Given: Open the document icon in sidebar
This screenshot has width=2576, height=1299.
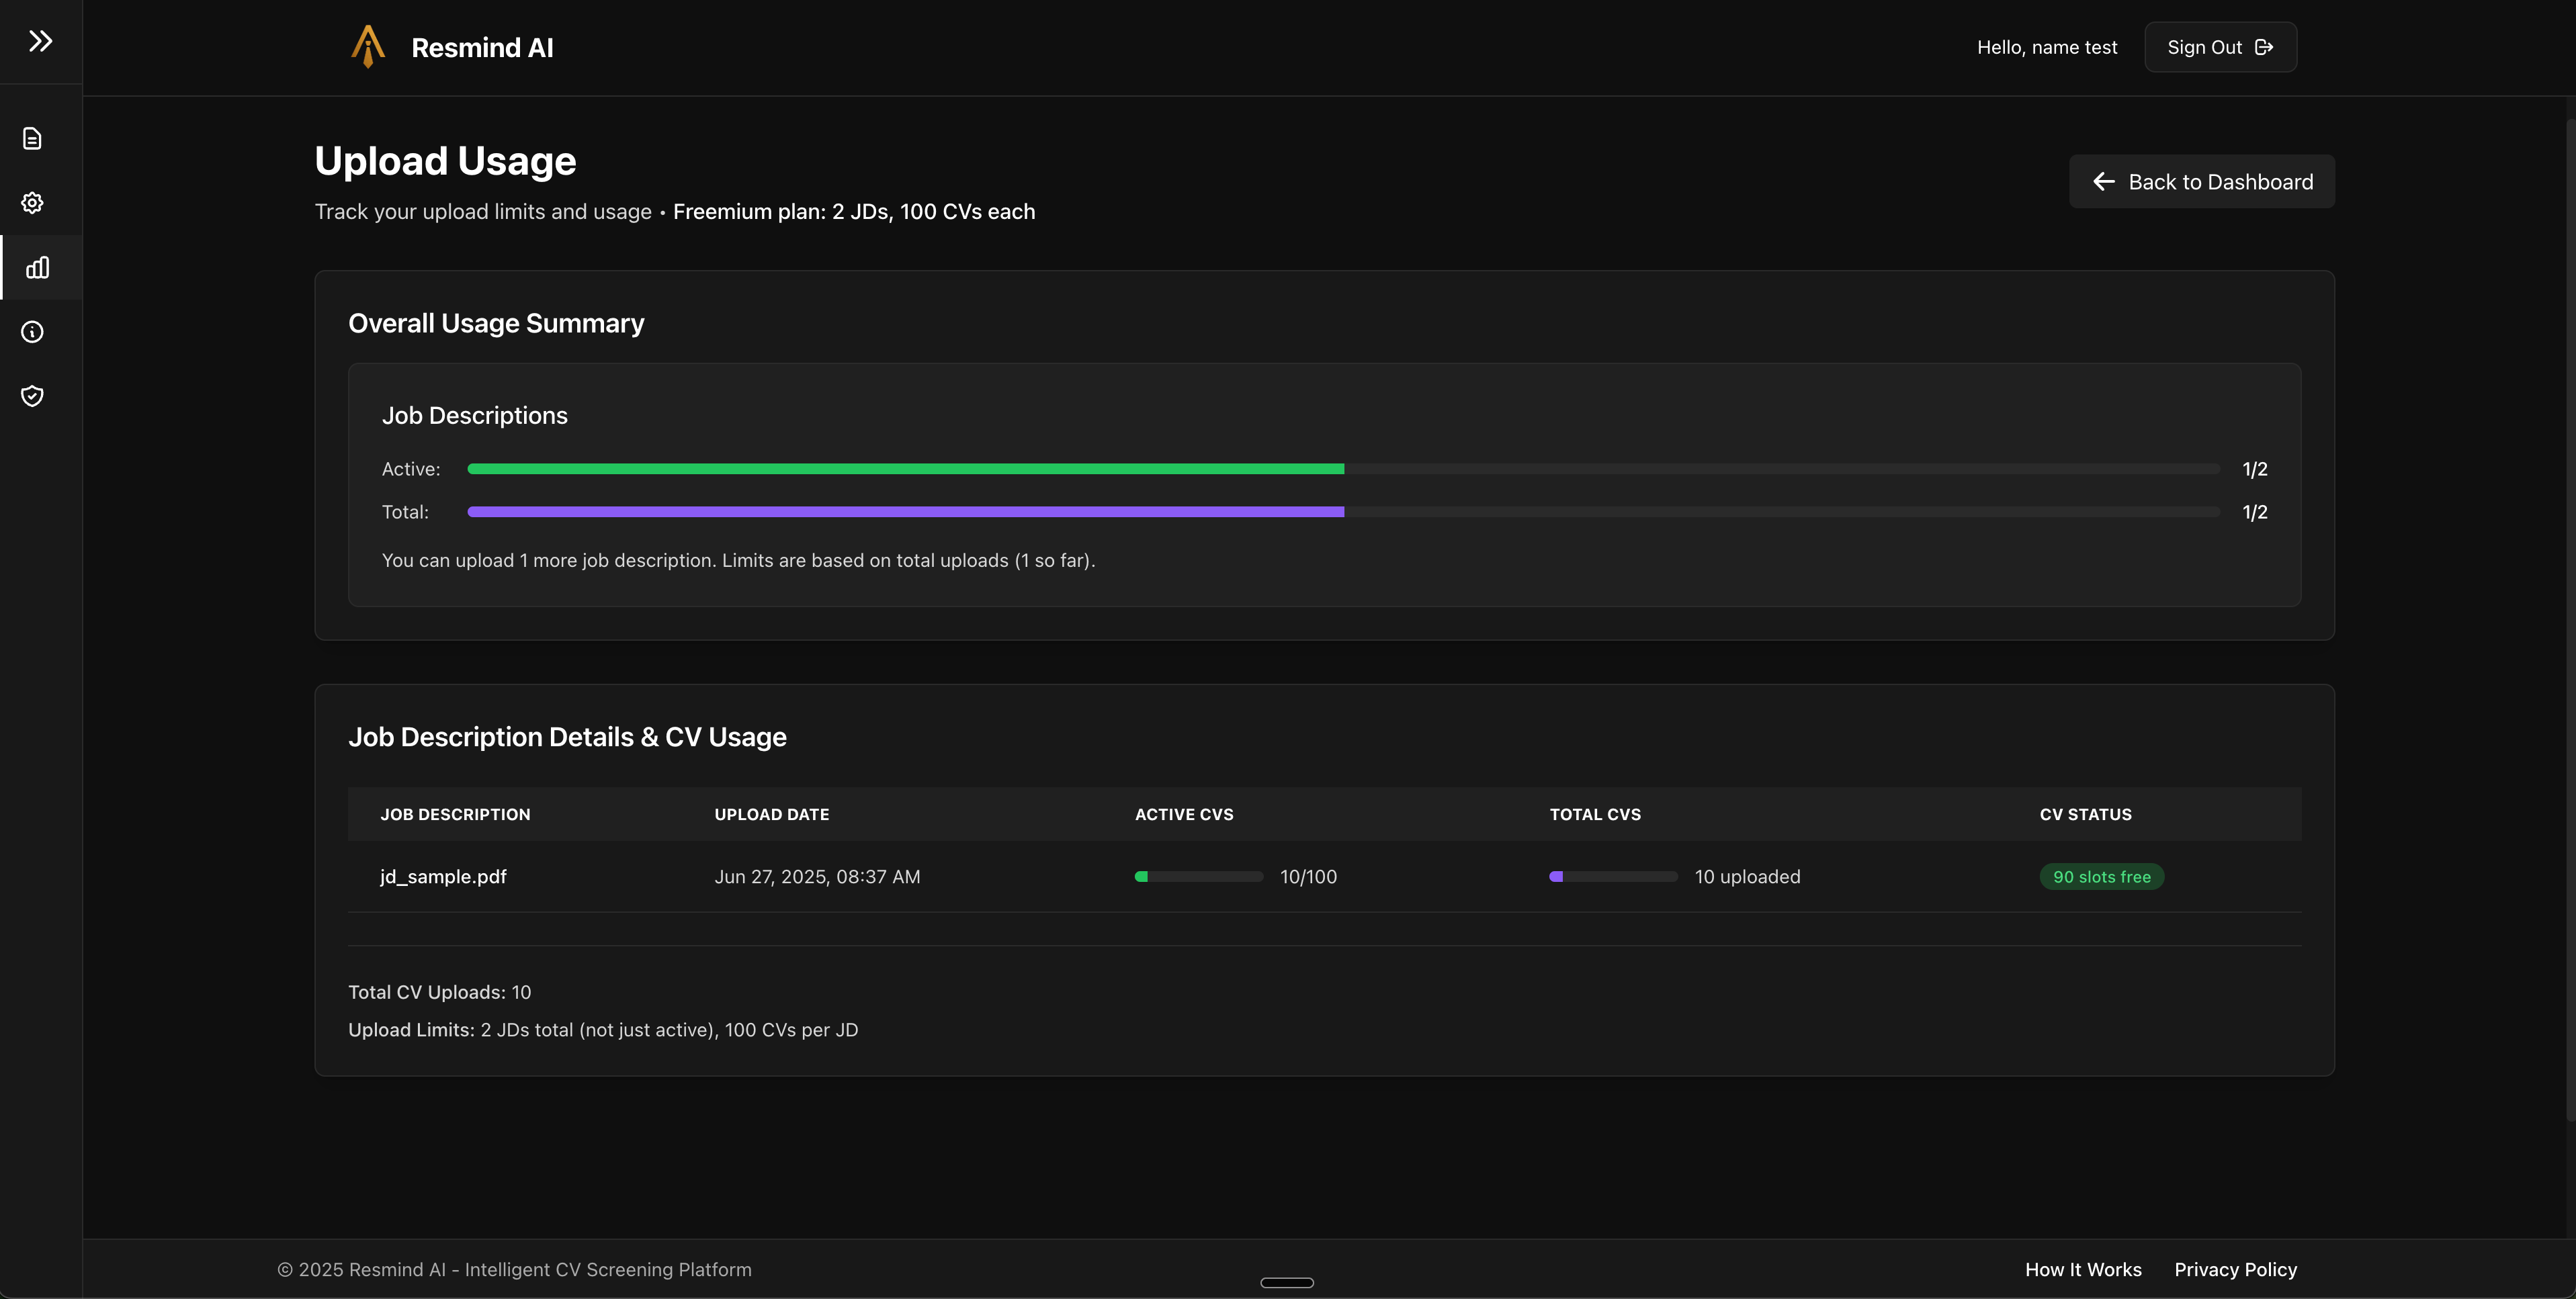Looking at the screenshot, I should point(32,139).
